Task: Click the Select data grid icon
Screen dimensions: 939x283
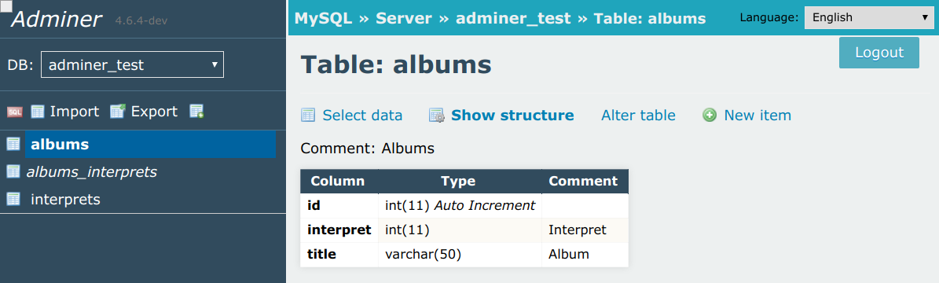Action: click(308, 115)
